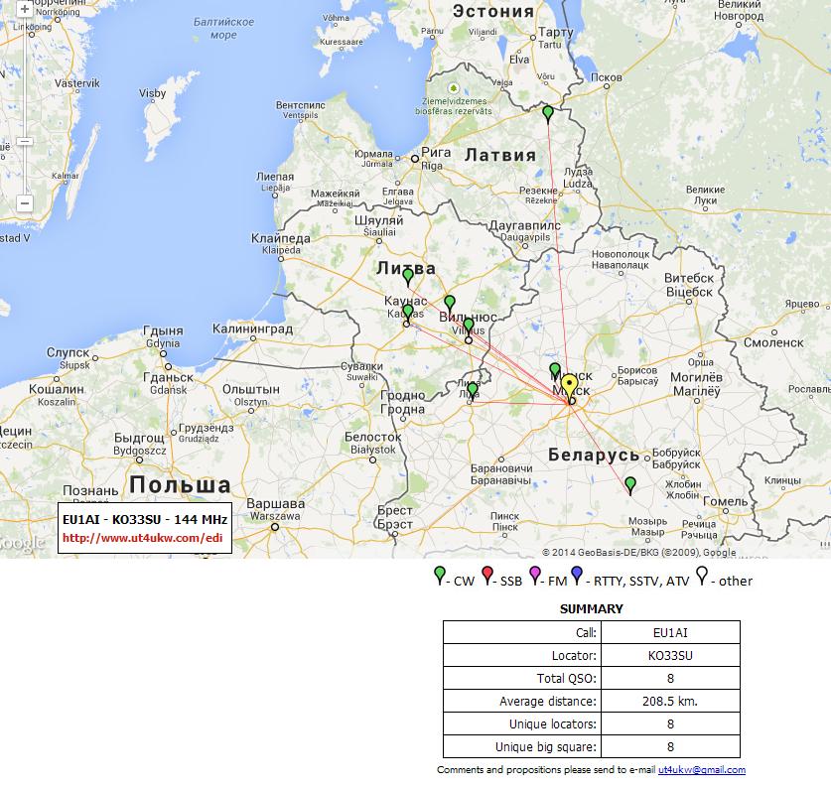Open the www.ut4ukw.com/edi link
Image resolution: width=831 pixels, height=788 pixels.
tap(143, 538)
